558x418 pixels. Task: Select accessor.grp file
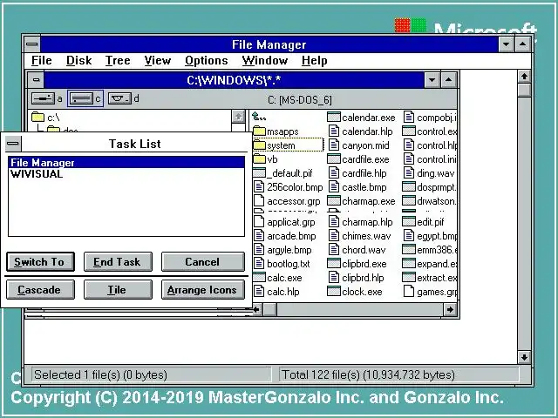(287, 201)
